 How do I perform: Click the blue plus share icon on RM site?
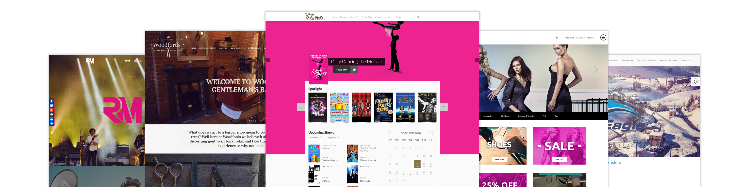pos(52,124)
